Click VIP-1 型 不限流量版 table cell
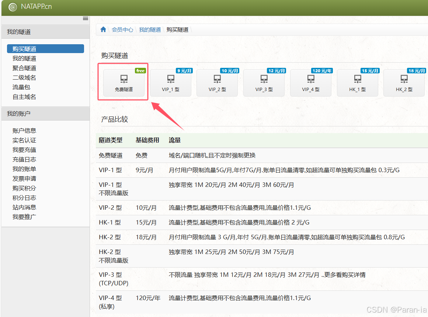This screenshot has width=428, height=317. pos(114,189)
